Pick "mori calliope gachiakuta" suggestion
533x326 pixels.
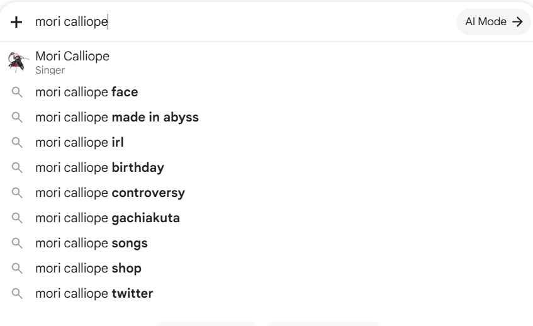(267, 218)
